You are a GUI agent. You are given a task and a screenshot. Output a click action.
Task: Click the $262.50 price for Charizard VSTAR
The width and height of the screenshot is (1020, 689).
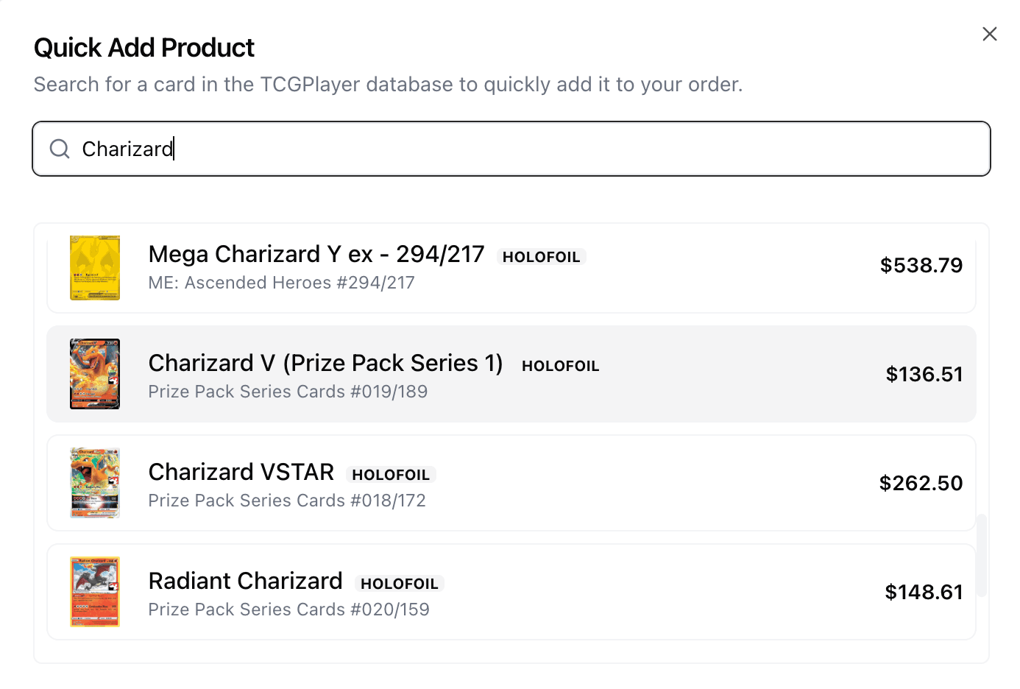click(921, 483)
